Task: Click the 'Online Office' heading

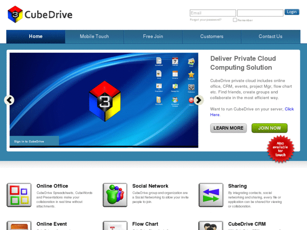Action: click(x=52, y=186)
